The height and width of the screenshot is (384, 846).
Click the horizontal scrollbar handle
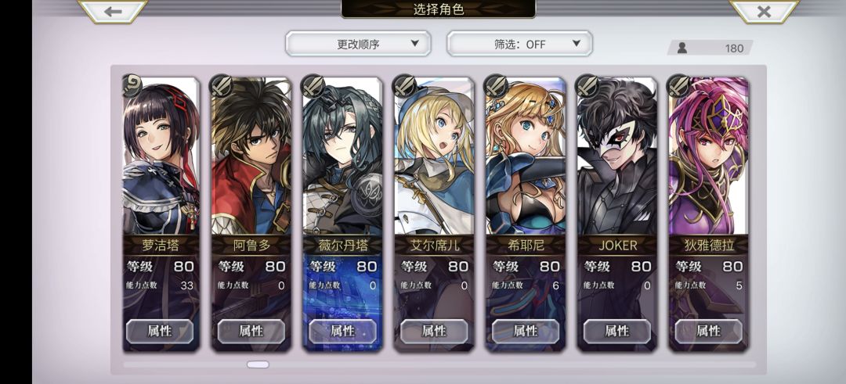(258, 364)
